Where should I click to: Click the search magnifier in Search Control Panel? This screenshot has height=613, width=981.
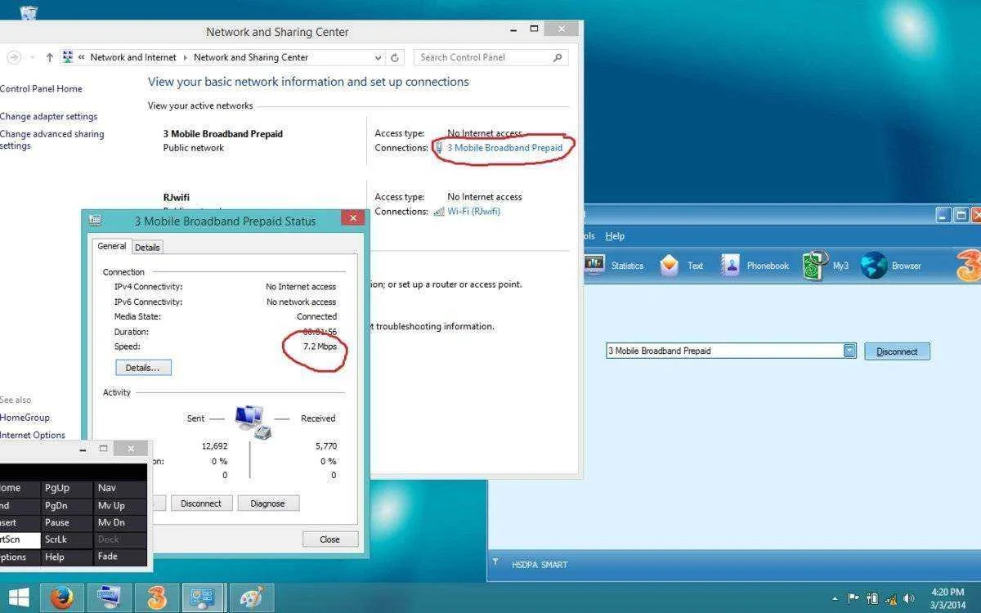[558, 57]
